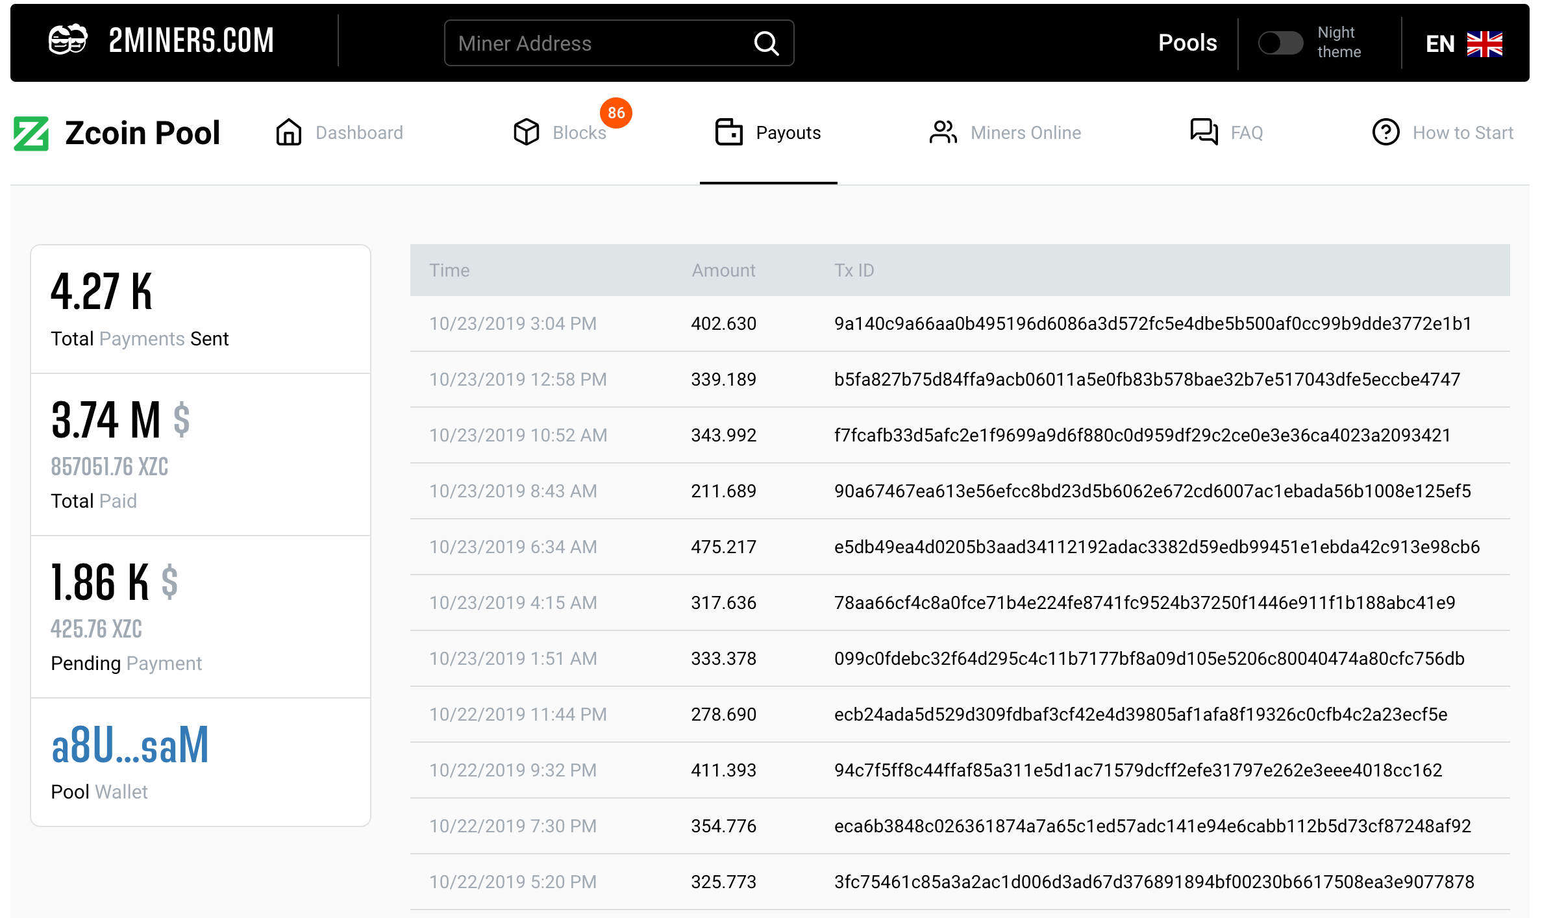Click the How to Start question icon
The image size is (1553, 918).
point(1385,132)
